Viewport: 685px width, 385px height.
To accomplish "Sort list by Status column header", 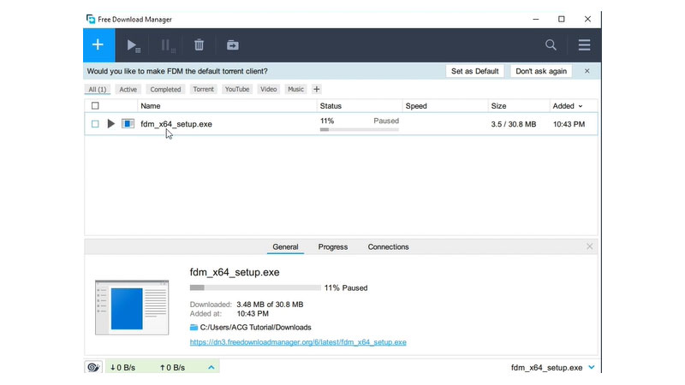I will point(331,106).
